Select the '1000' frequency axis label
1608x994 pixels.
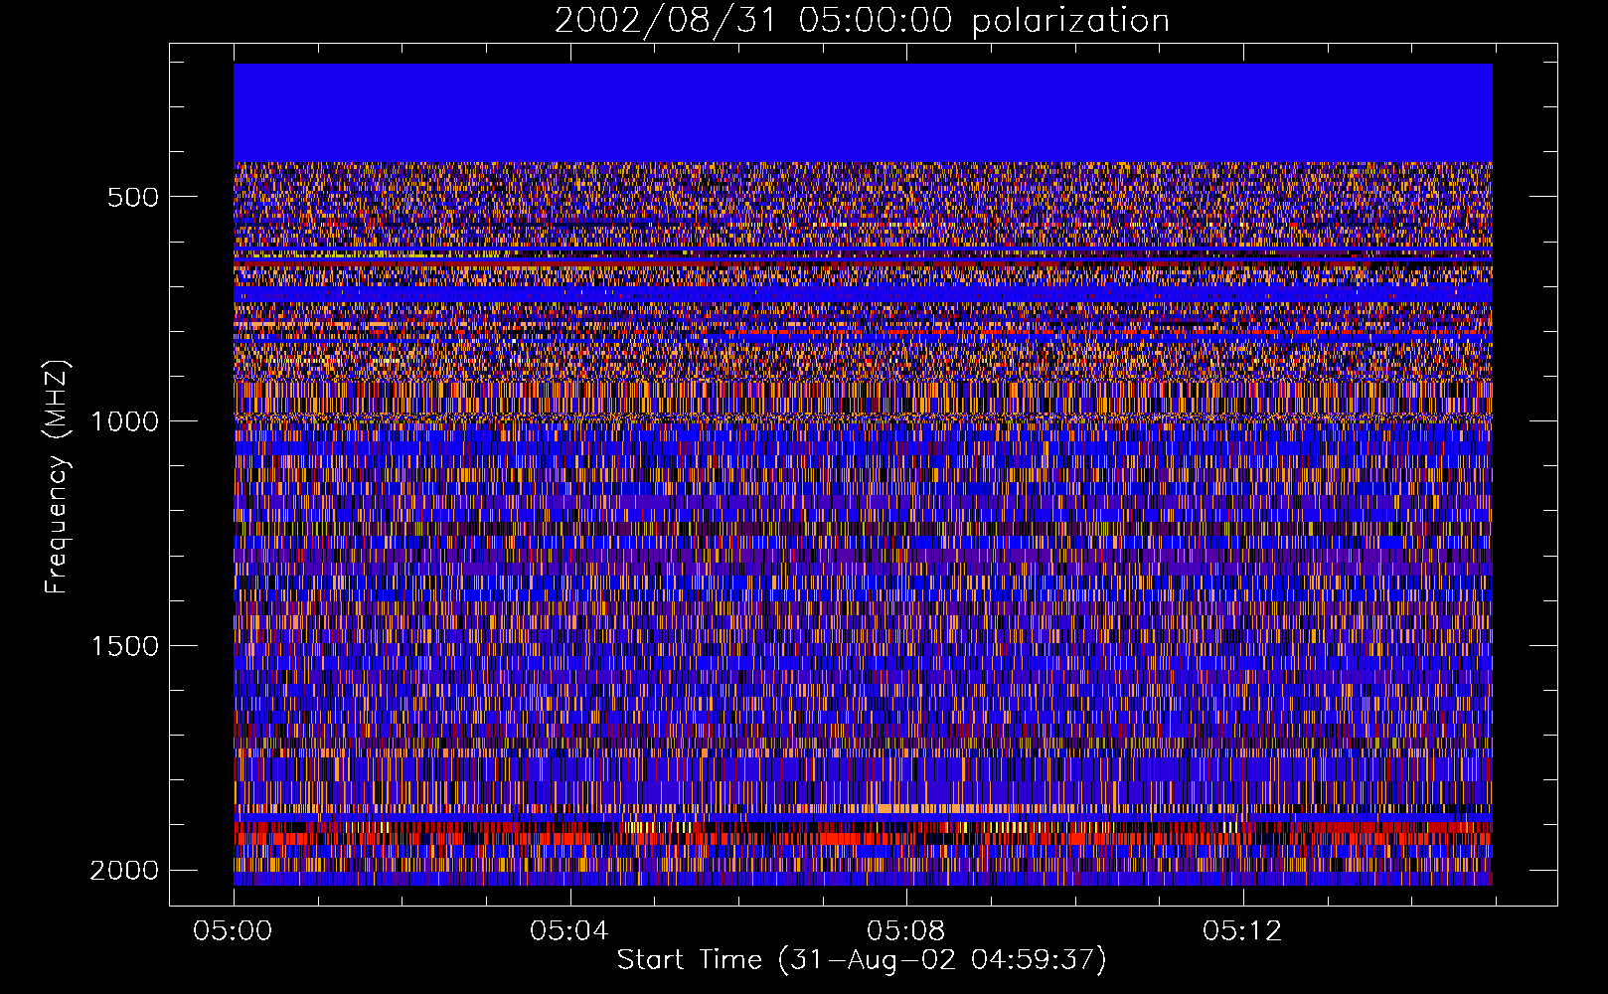(x=124, y=421)
